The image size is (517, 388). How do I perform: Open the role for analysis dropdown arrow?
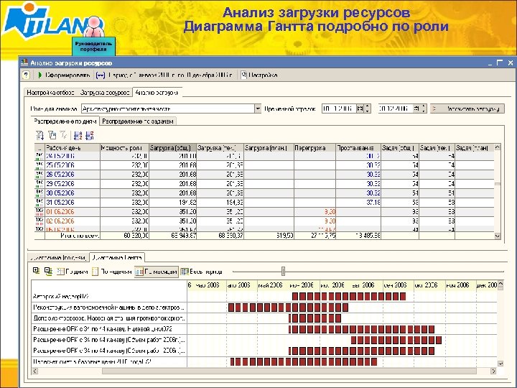click(x=258, y=108)
